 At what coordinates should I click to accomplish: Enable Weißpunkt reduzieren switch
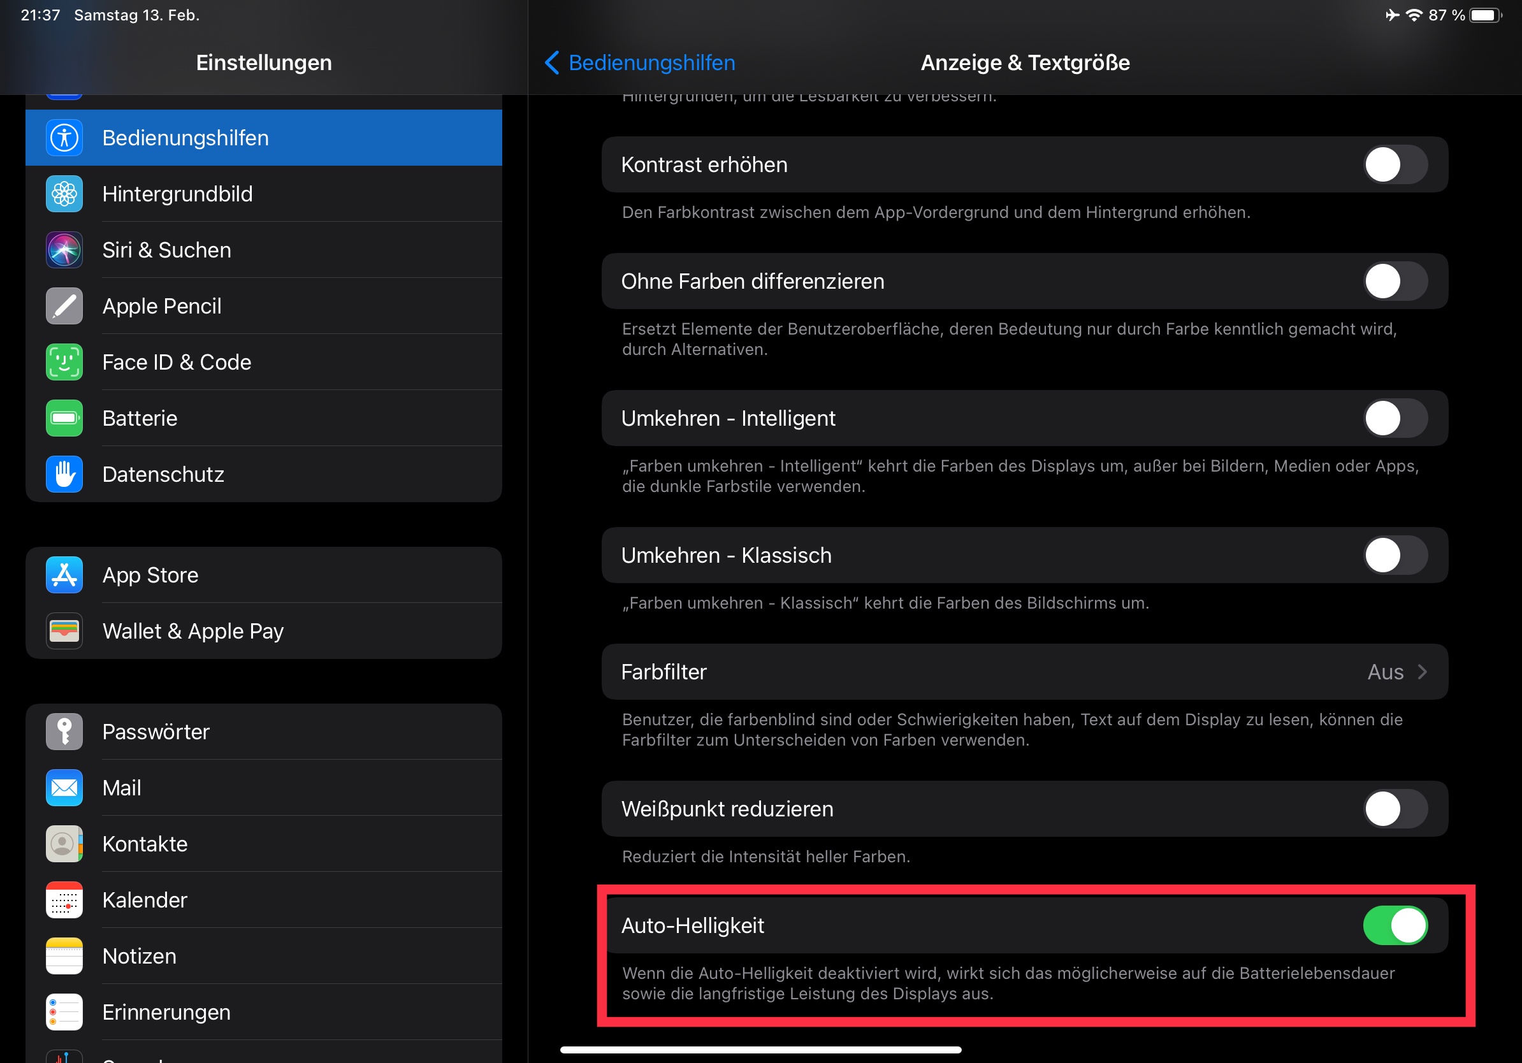(x=1395, y=809)
